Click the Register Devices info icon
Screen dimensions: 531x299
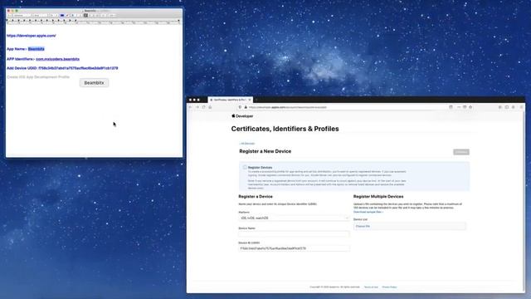click(245, 167)
